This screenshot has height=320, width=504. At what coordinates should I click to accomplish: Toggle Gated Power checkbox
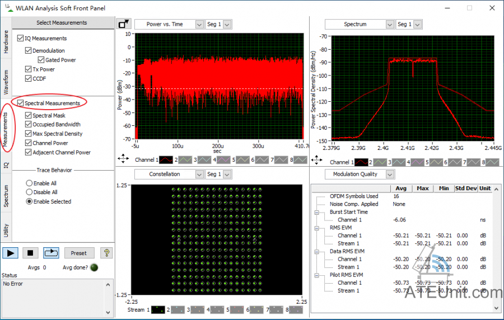[41, 60]
